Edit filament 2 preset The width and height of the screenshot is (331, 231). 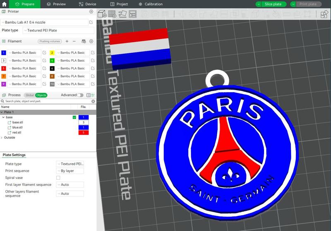(x=93, y=52)
